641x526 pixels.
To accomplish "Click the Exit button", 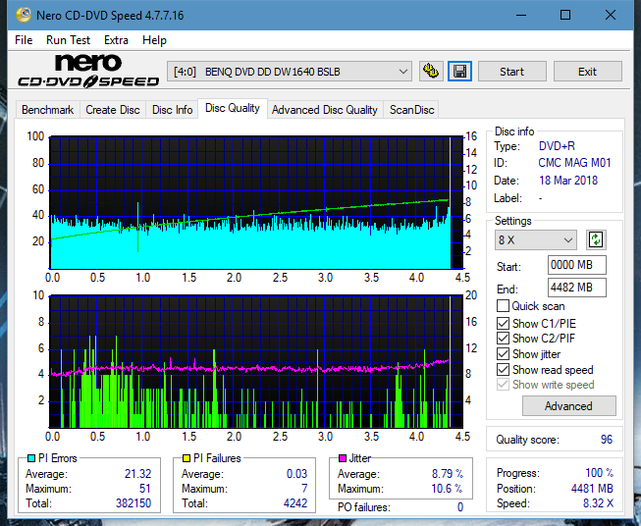I will (x=587, y=72).
